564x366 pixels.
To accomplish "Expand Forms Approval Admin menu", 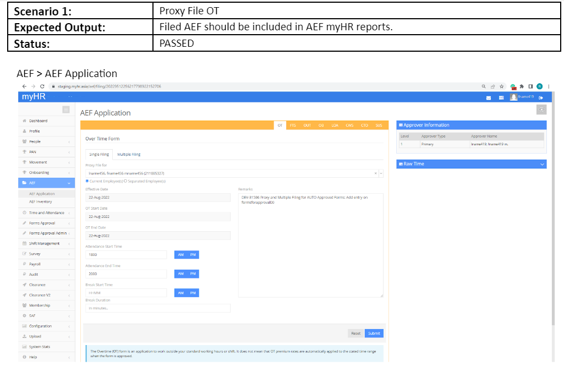I will (47, 233).
